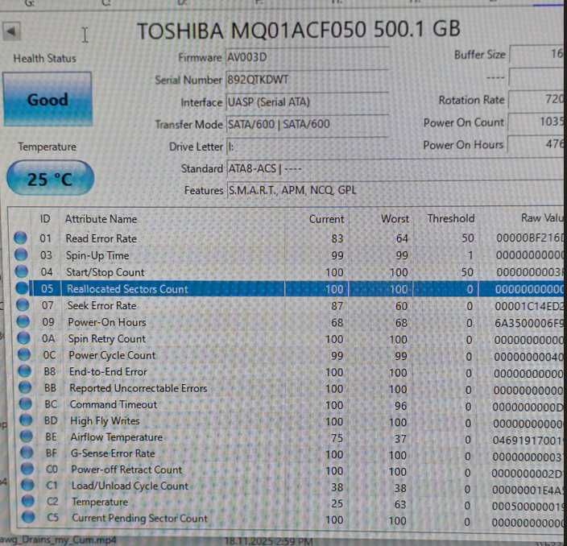This screenshot has width=567, height=546.
Task: Click status orb for C2 Temperature row
Action: [x=28, y=501]
